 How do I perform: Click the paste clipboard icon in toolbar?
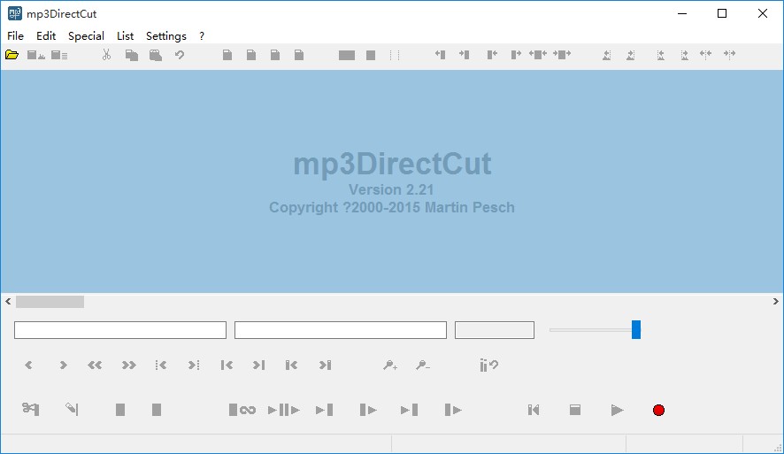156,55
